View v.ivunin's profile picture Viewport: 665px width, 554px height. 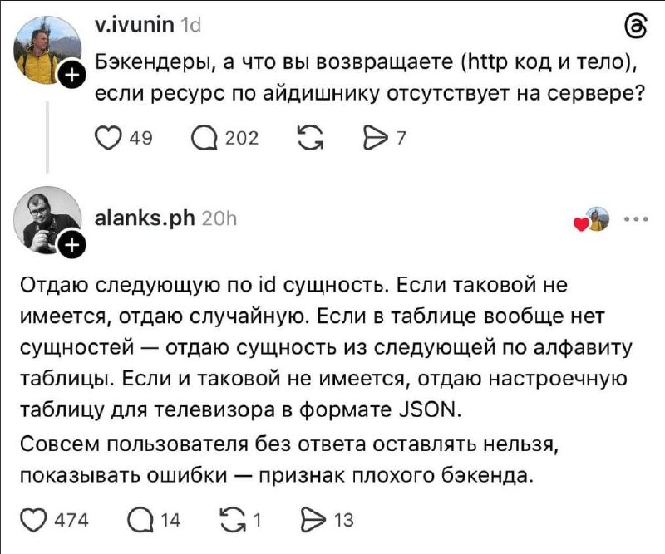[47, 50]
